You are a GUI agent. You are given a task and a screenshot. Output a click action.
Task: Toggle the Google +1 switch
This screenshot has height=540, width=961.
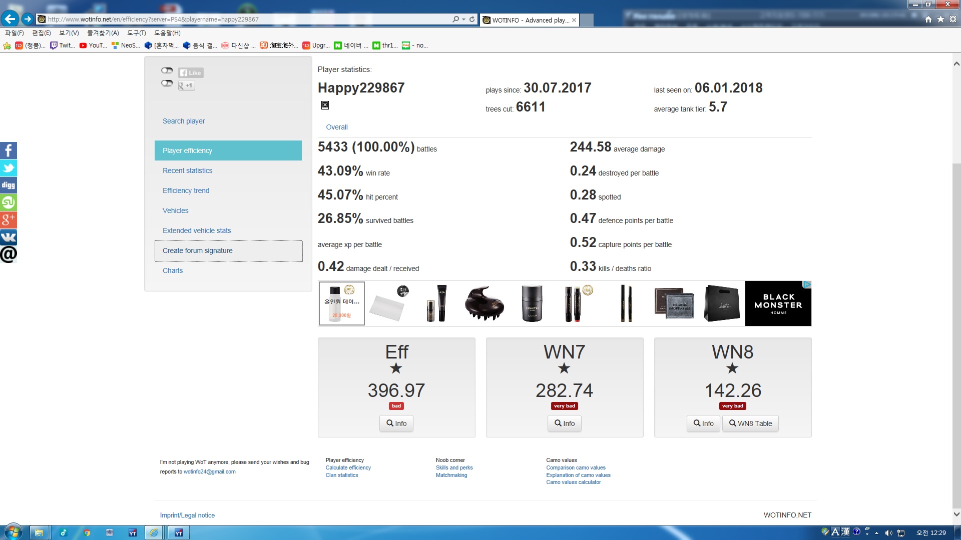[167, 83]
